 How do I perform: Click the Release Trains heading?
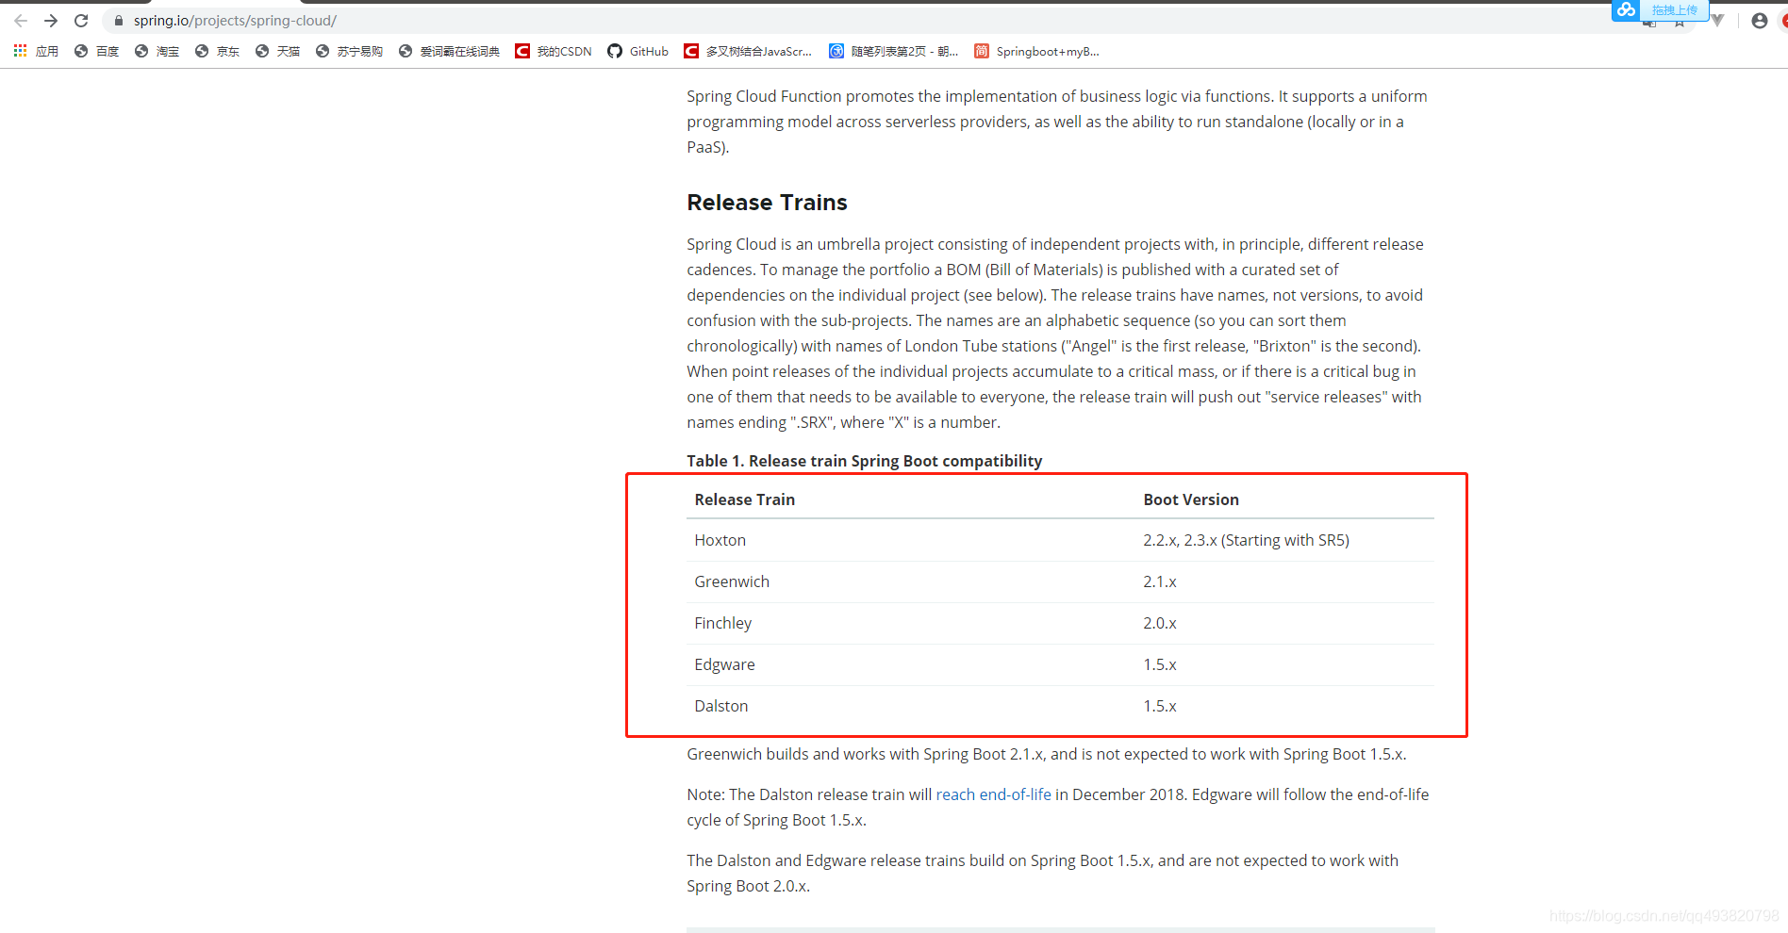tap(767, 203)
